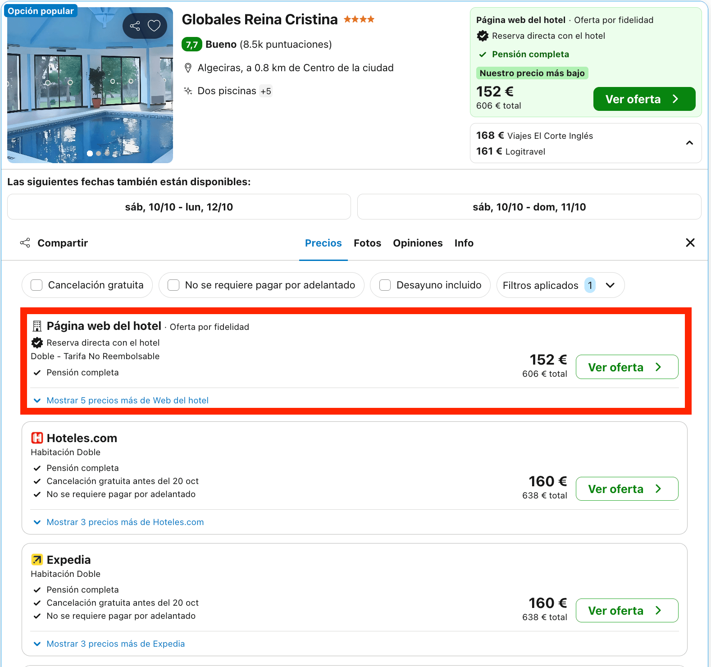Screen dimensions: 711x667
Task: Click the Compartir label
Action: coord(63,243)
